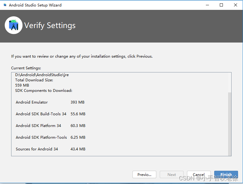
Task: Click the small Android Studio title bar icon
Action: 5,5
